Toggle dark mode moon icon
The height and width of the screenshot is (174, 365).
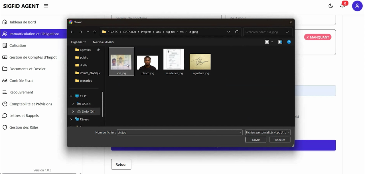click(x=331, y=6)
